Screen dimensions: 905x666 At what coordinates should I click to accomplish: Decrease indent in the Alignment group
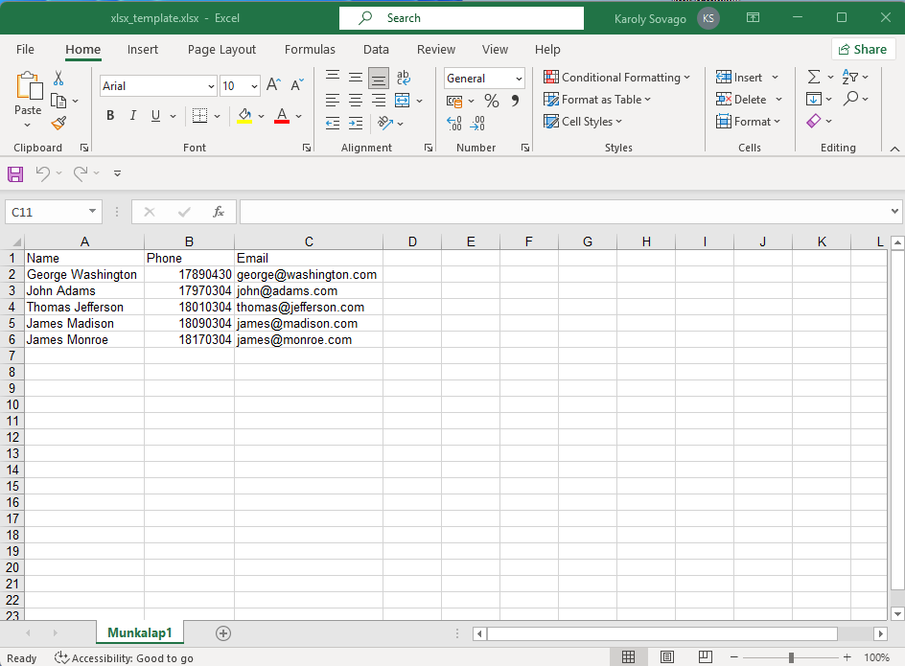[333, 123]
